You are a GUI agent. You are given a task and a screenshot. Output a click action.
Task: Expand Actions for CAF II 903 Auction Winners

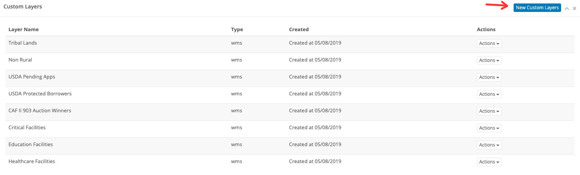pos(489,111)
